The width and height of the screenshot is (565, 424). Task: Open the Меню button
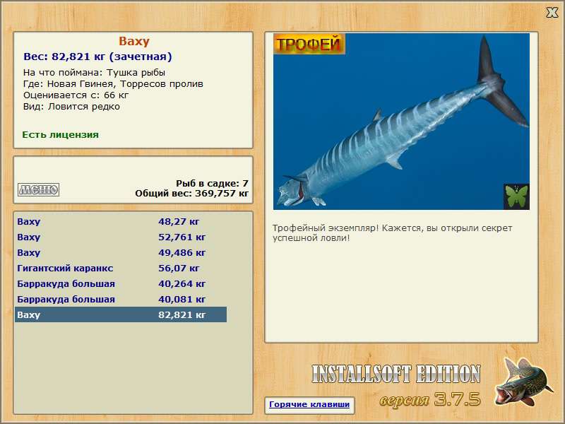tap(39, 189)
